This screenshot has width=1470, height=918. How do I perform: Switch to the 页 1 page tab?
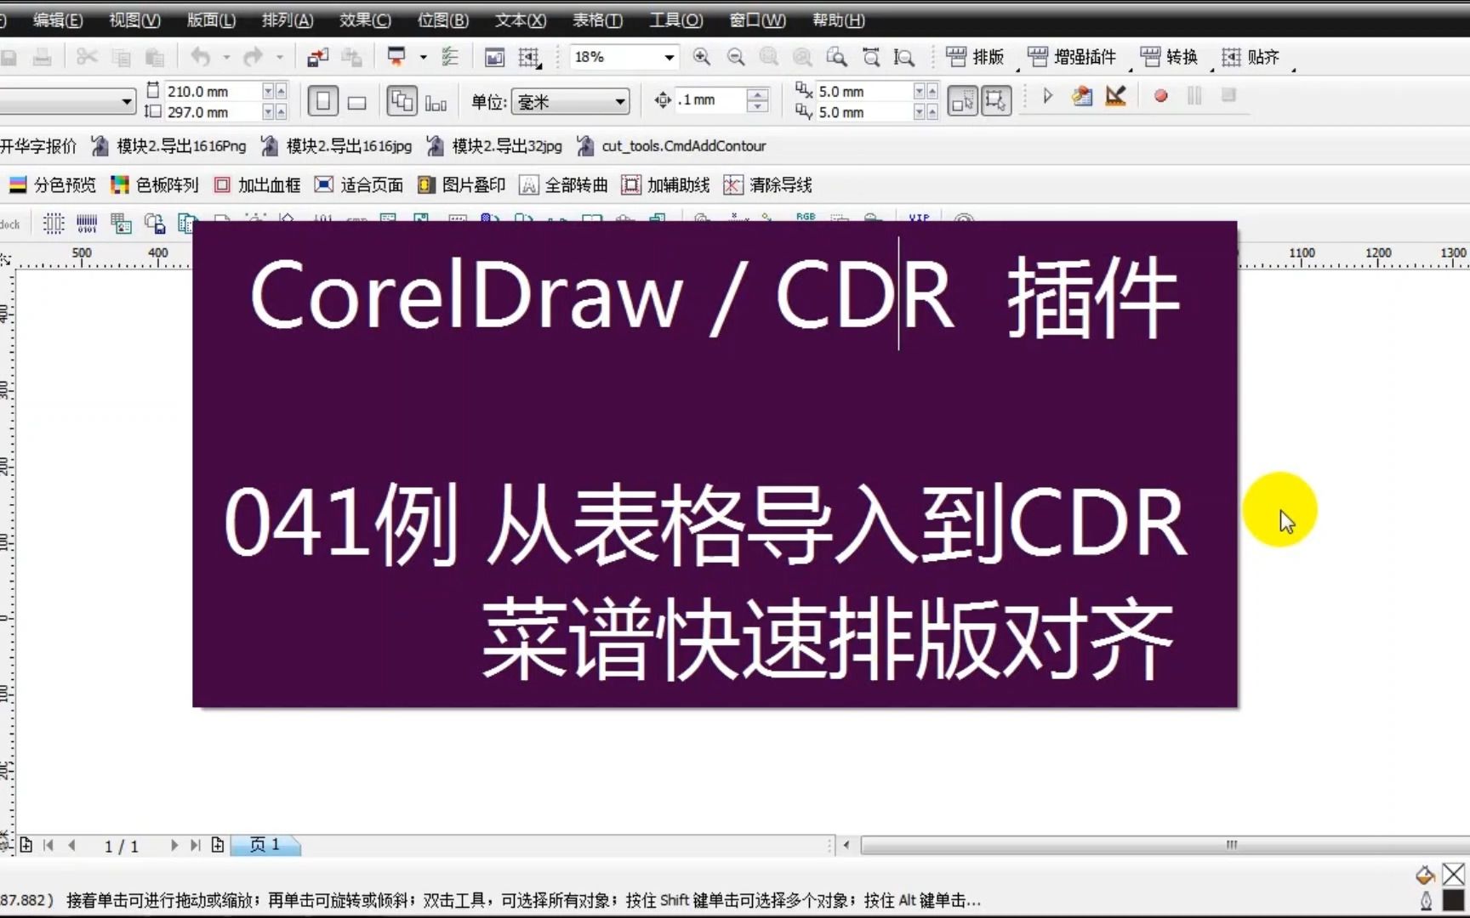[265, 845]
